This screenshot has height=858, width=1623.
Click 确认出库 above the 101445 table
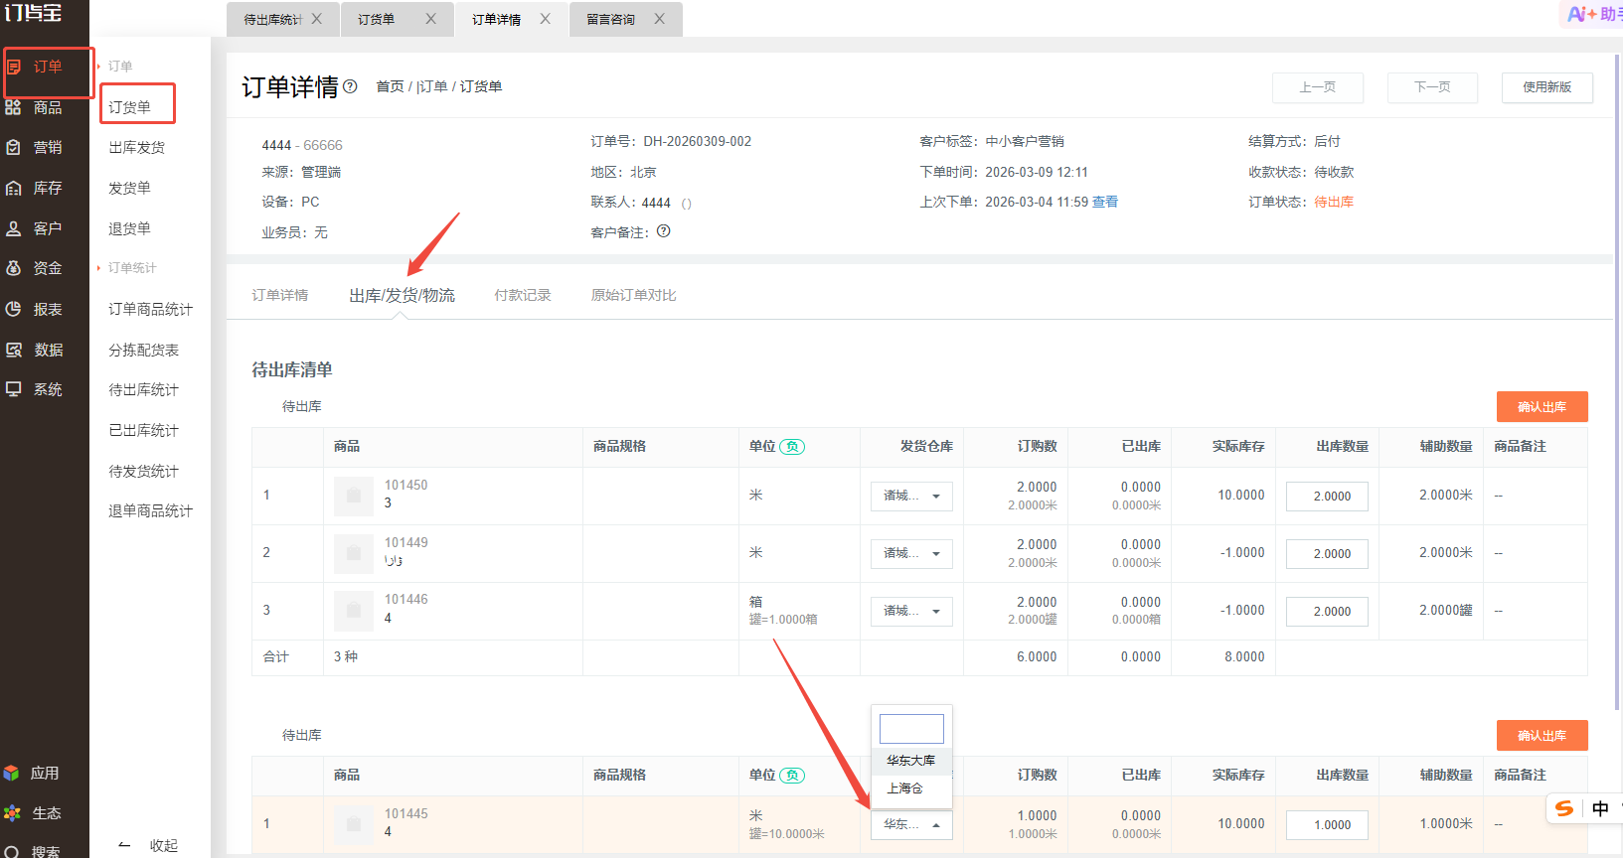[1542, 736]
